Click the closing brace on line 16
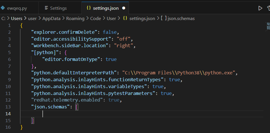The height and width of the screenshot is (133, 270). pos(21,127)
